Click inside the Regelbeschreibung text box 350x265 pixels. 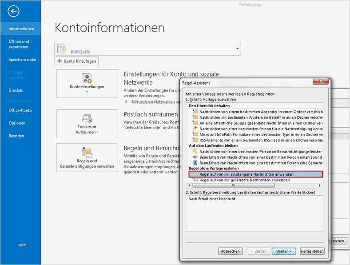click(x=254, y=214)
